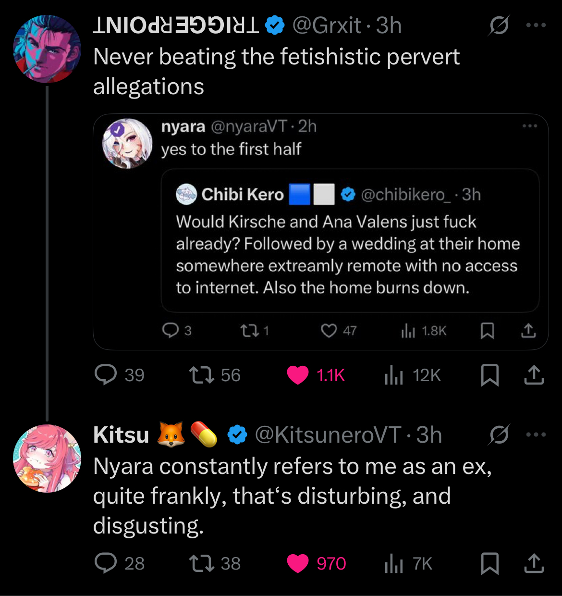The image size is (562, 596).
Task: View analytics showing 12K views
Action: (394, 375)
